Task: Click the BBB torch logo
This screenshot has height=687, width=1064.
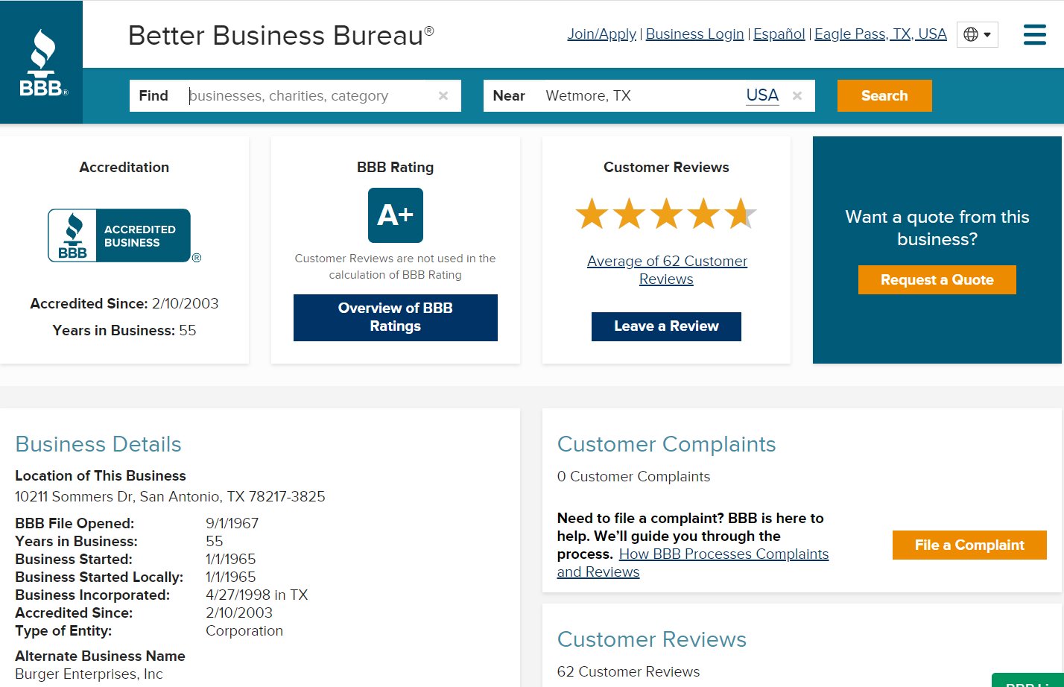Action: [x=42, y=63]
